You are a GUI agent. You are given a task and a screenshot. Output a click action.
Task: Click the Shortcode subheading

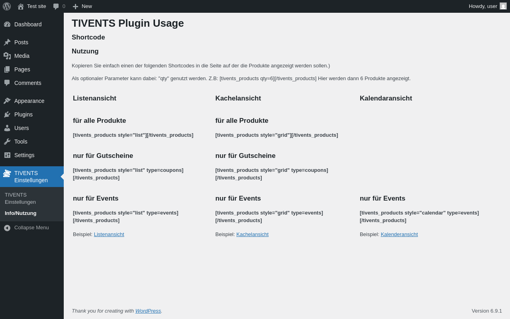tap(88, 37)
